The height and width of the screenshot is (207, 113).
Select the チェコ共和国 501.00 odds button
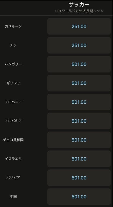coord(79,140)
